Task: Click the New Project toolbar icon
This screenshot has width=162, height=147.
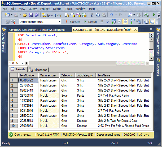Action: 7,15
